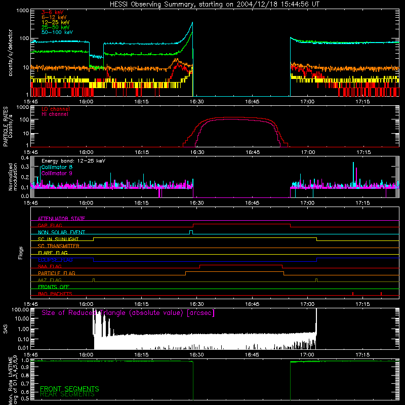The image size is (405, 405).
Task: Click the 'counts/s/detector' axis label
Action: pyautogui.click(x=11, y=53)
